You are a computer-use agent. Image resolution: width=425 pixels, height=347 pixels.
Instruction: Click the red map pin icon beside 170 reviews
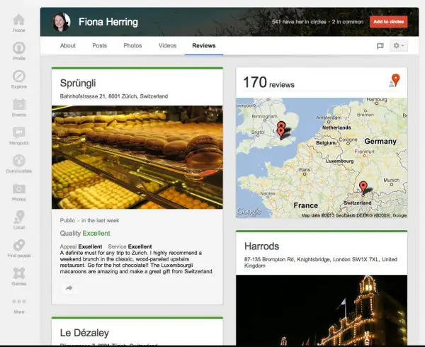click(x=395, y=80)
